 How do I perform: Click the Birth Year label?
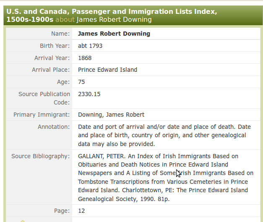click(x=55, y=46)
